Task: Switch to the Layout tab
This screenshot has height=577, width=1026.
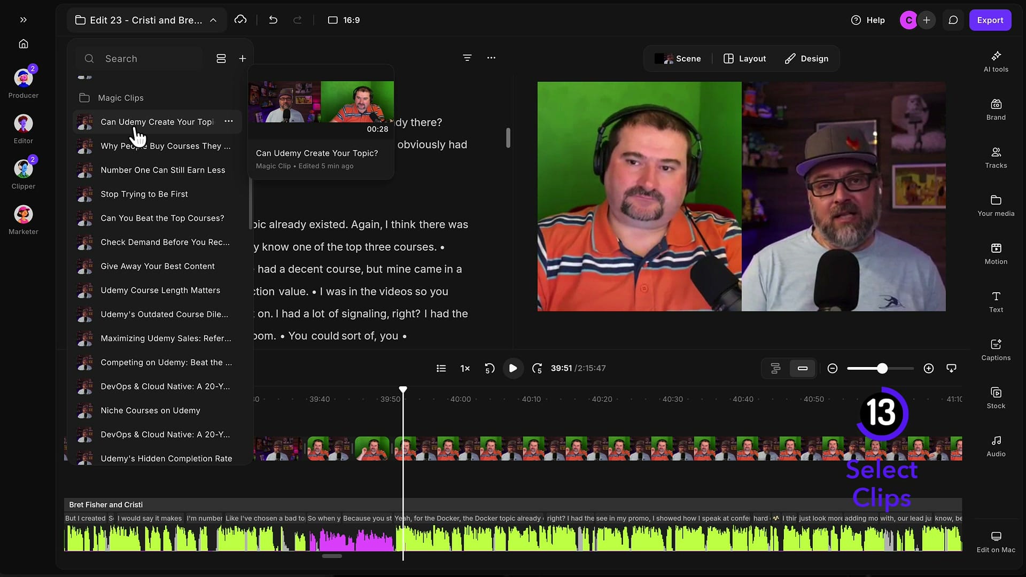Action: coord(745,59)
